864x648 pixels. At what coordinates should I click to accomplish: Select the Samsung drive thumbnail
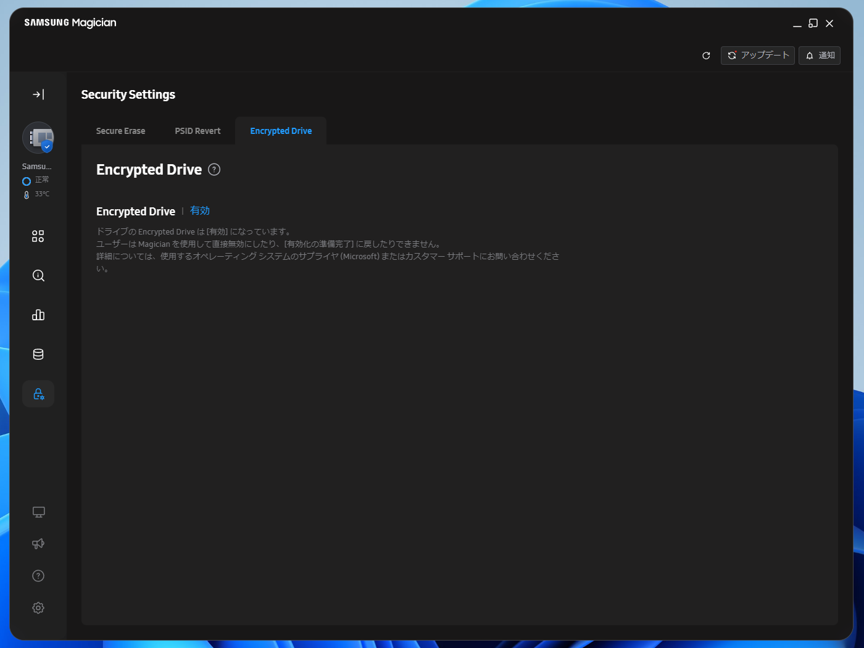point(38,138)
